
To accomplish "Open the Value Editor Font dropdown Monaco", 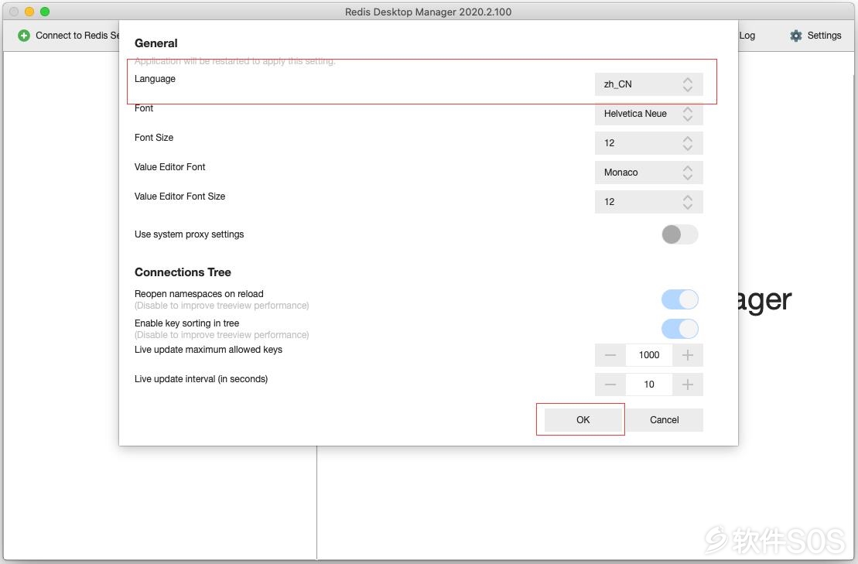I will coord(648,173).
